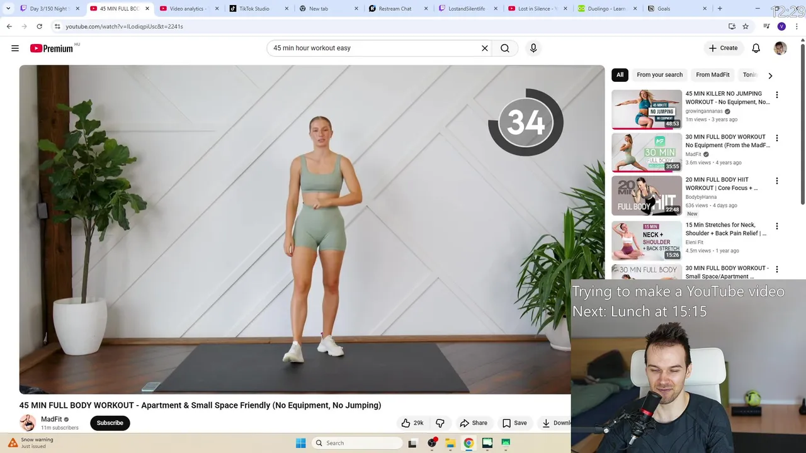This screenshot has height=453, width=806.
Task: Open a new browser tab with plus
Action: pyautogui.click(x=720, y=9)
